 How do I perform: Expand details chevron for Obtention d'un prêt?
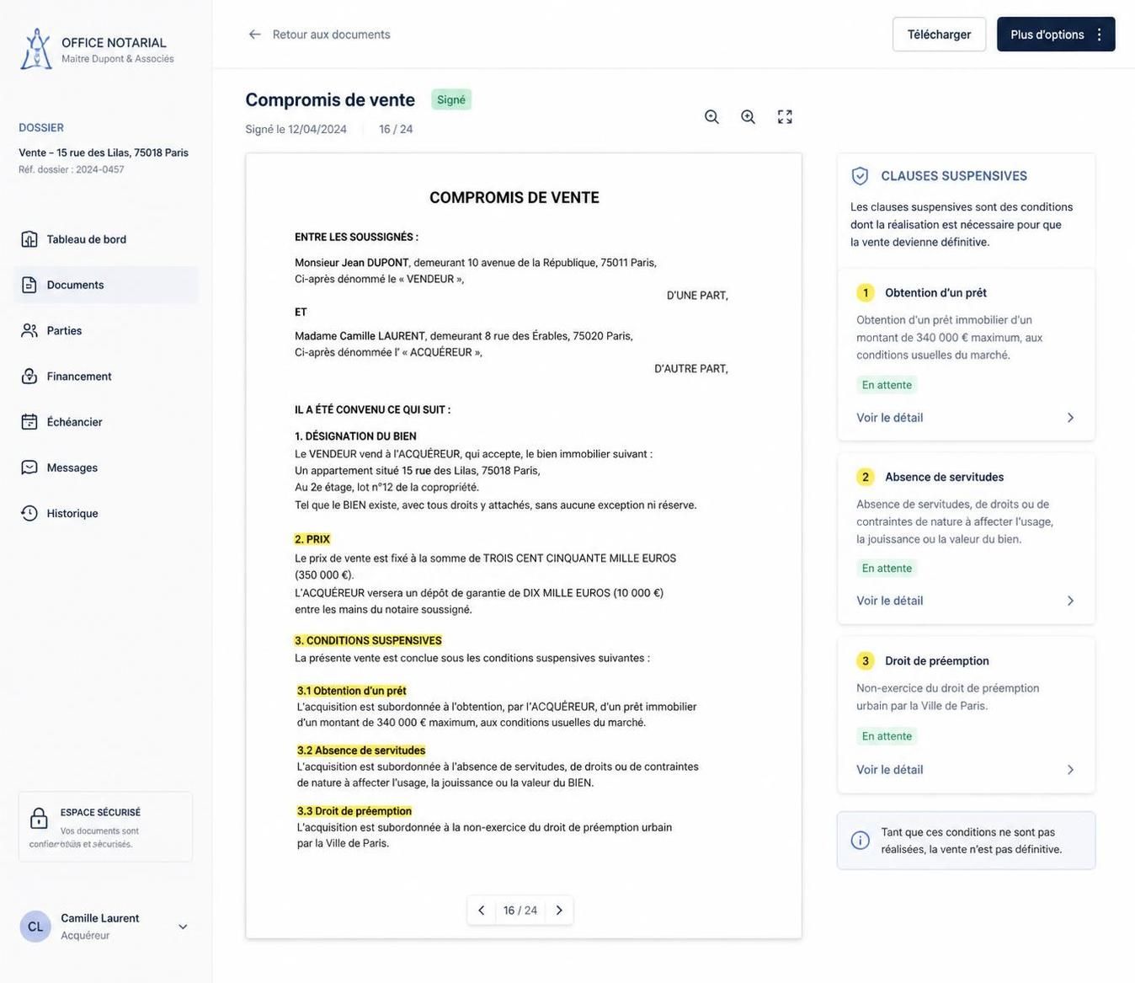tap(1070, 418)
